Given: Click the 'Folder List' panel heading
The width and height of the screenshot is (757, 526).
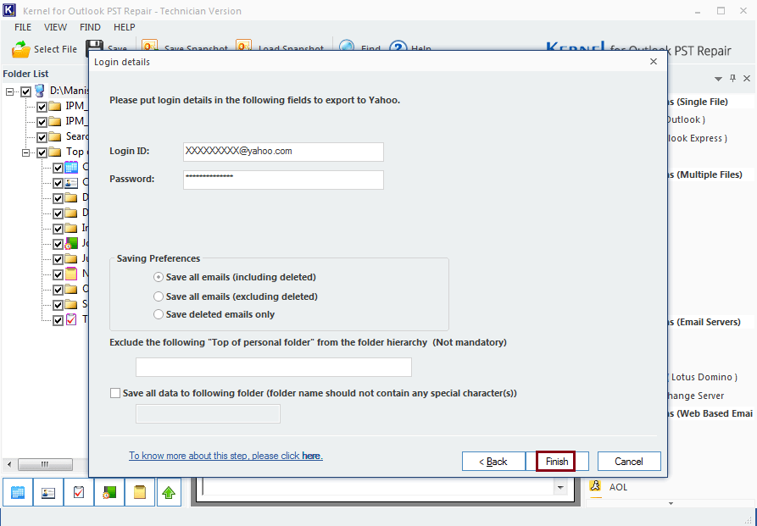Looking at the screenshot, I should [x=25, y=74].
